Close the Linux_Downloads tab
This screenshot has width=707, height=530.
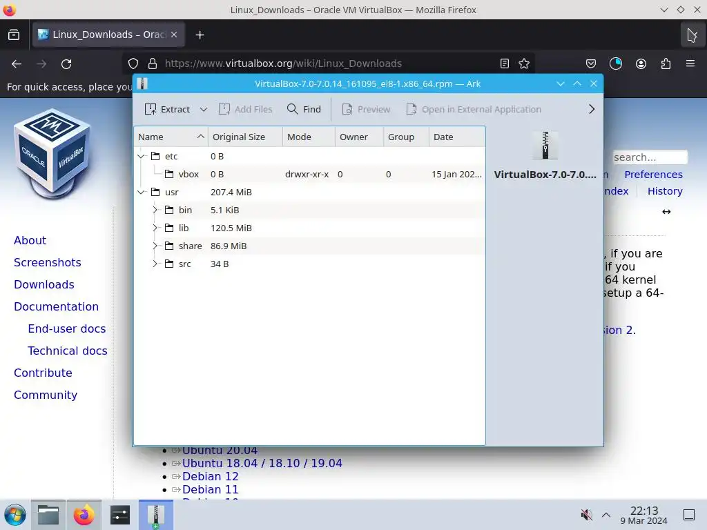coord(174,35)
